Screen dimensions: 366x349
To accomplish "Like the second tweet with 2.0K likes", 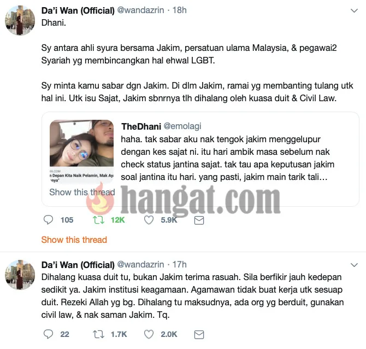I will pyautogui.click(x=149, y=334).
